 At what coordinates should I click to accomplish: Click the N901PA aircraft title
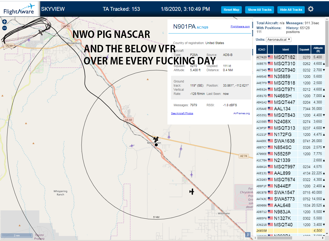click(x=184, y=27)
